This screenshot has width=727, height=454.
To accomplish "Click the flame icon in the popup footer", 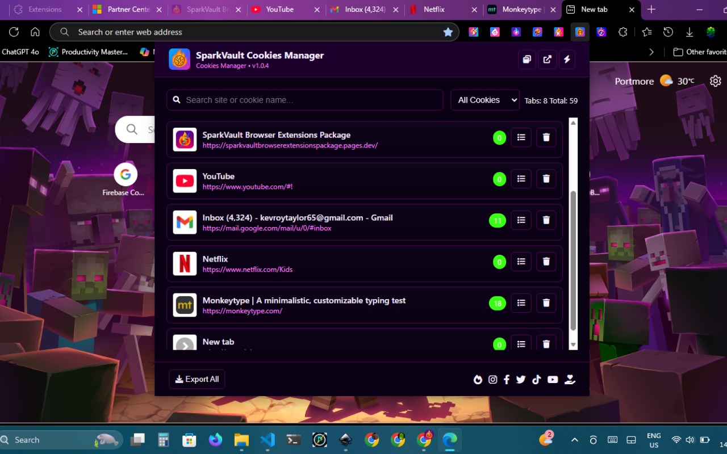I will [x=478, y=380].
